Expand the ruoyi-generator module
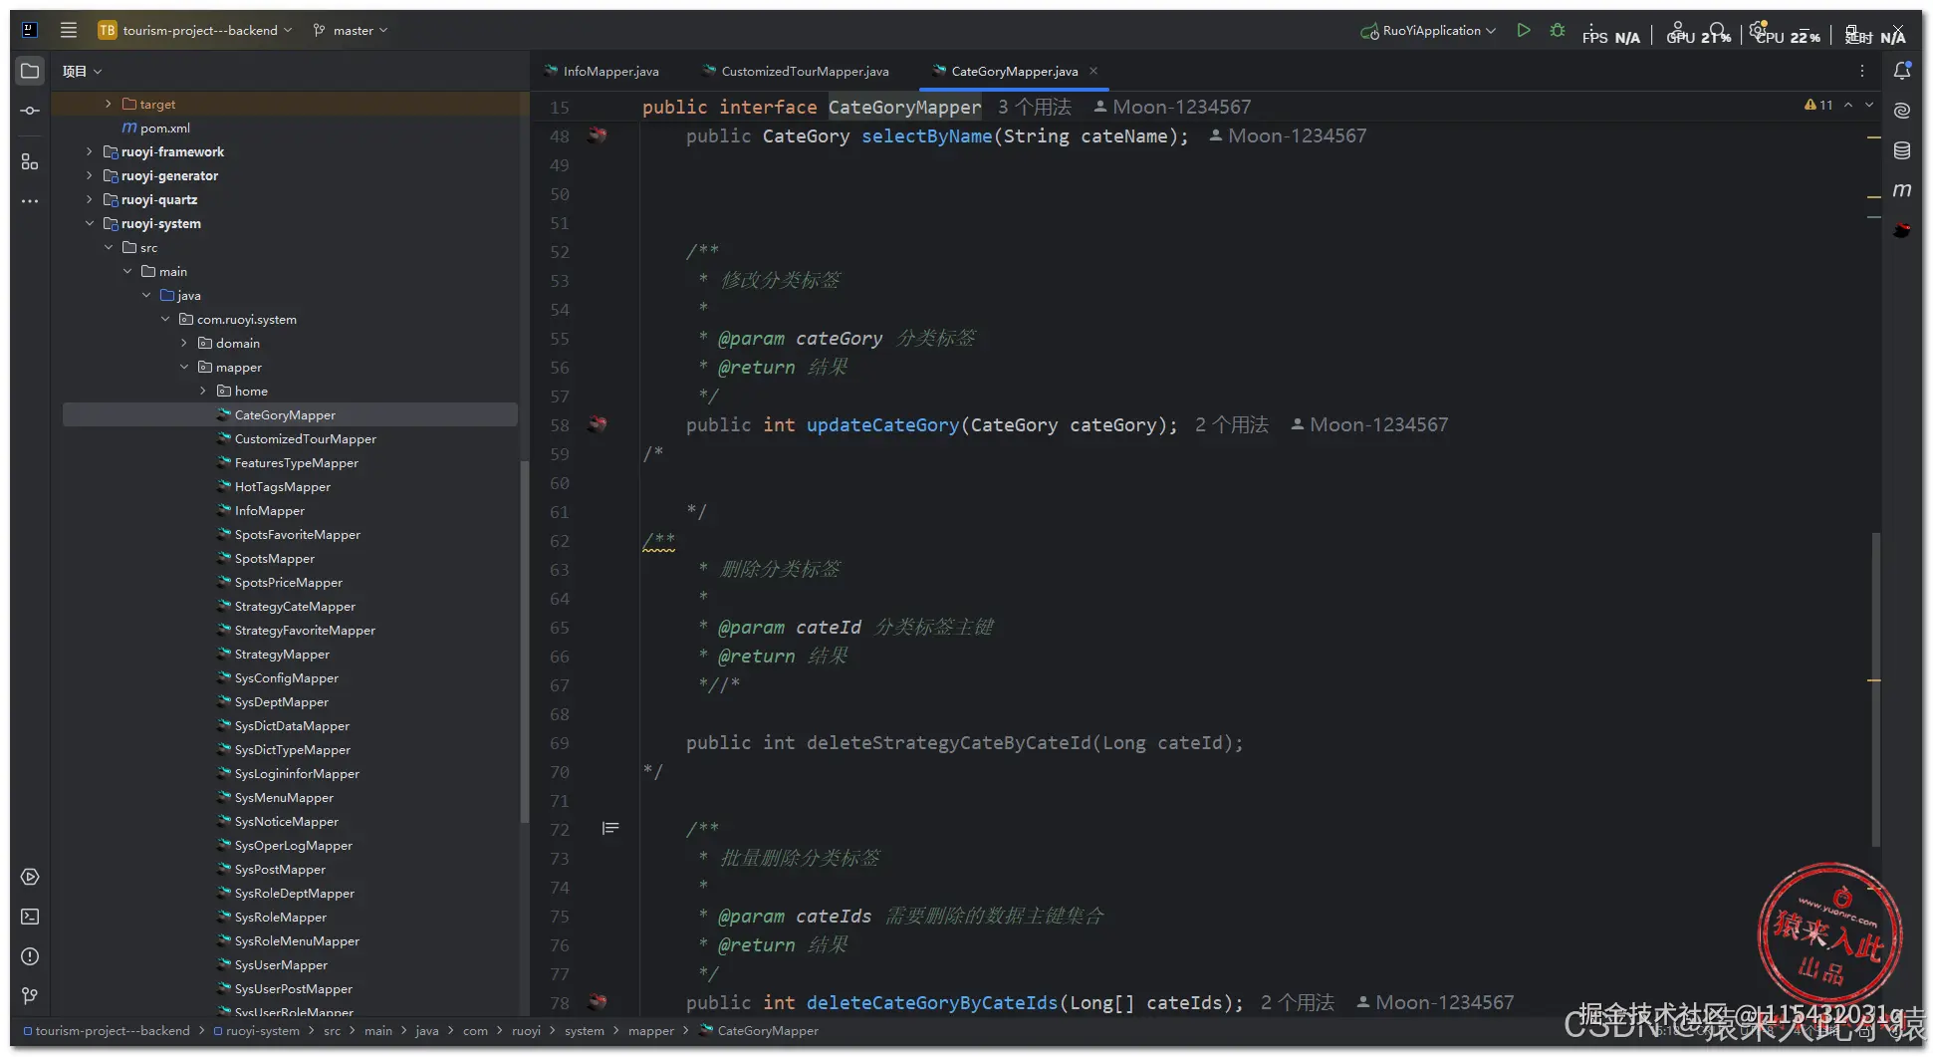Viewport: 1933px width, 1057px height. [x=90, y=175]
